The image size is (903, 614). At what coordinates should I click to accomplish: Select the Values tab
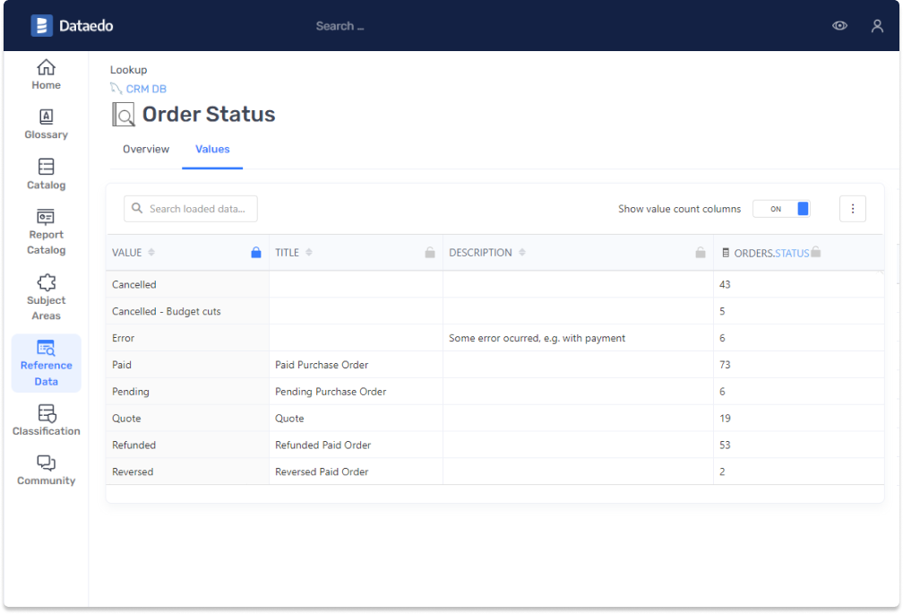212,150
